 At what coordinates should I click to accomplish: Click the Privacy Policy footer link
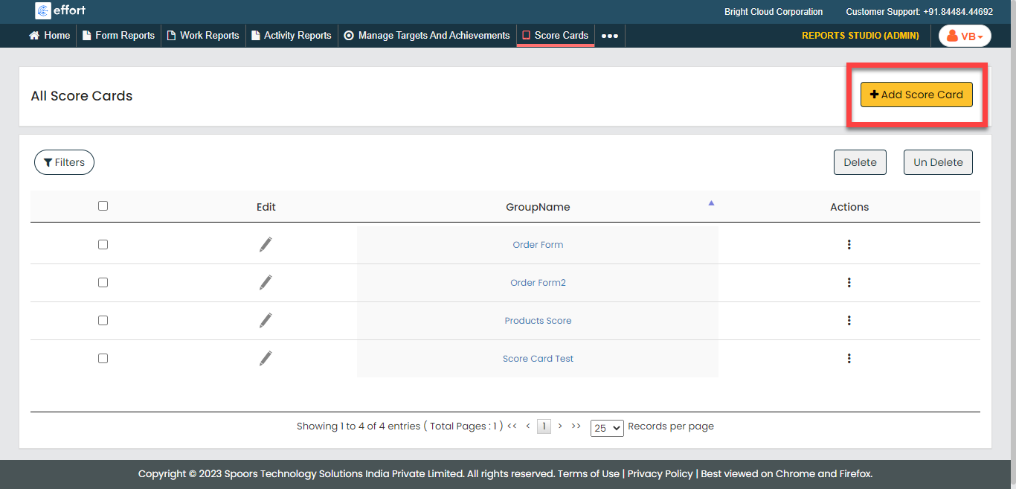(660, 473)
